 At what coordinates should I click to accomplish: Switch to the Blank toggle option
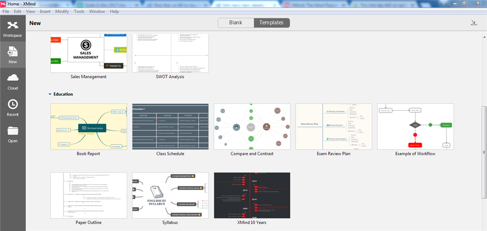[x=235, y=22]
